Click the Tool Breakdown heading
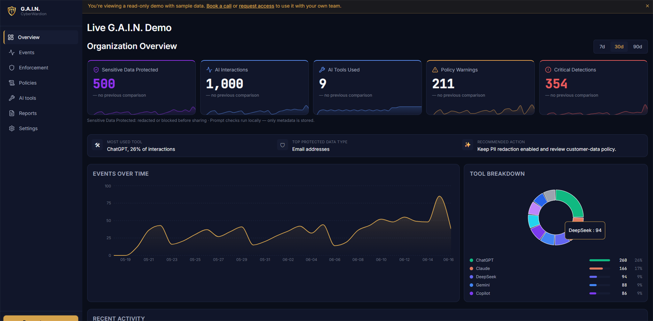Screen dimensions: 653x321 click(497, 174)
